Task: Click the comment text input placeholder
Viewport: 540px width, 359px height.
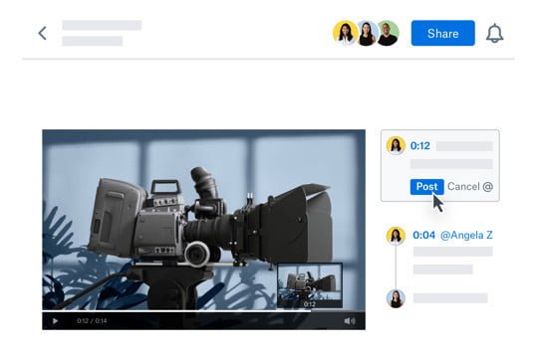Action: click(x=451, y=164)
